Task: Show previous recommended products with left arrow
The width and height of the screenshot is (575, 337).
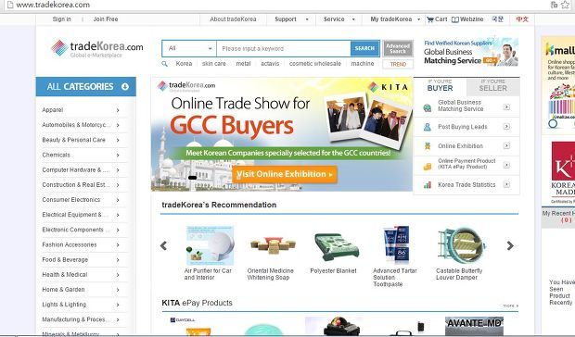Action: [164, 246]
